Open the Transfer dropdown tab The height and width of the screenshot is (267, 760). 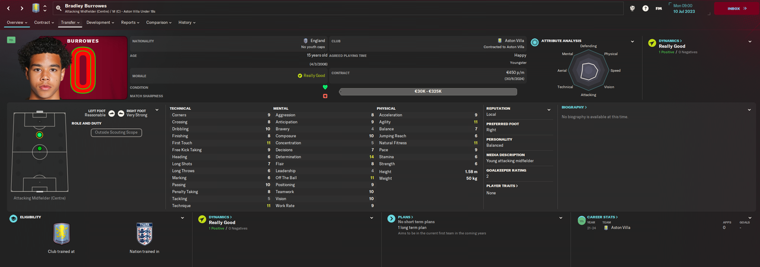tap(71, 23)
